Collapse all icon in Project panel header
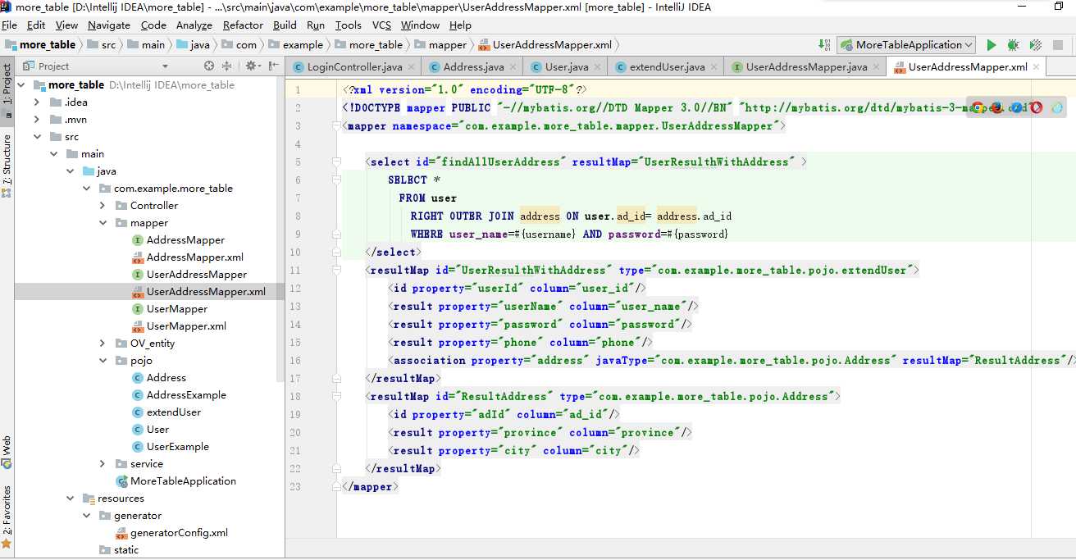This screenshot has height=560, width=1076. (x=227, y=66)
